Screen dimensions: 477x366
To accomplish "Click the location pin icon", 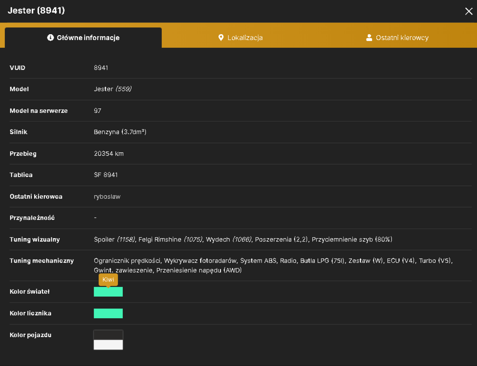I will point(221,38).
